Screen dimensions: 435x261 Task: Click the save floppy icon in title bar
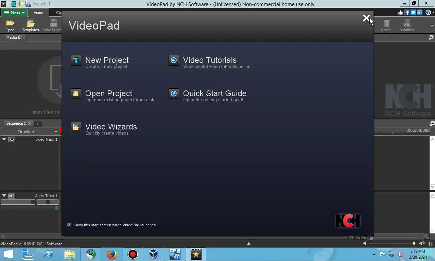point(29,4)
